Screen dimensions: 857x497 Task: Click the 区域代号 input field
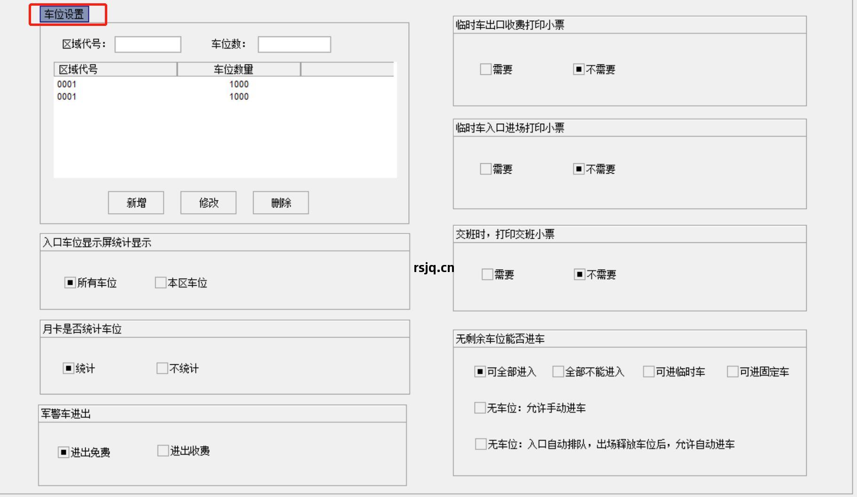(147, 44)
